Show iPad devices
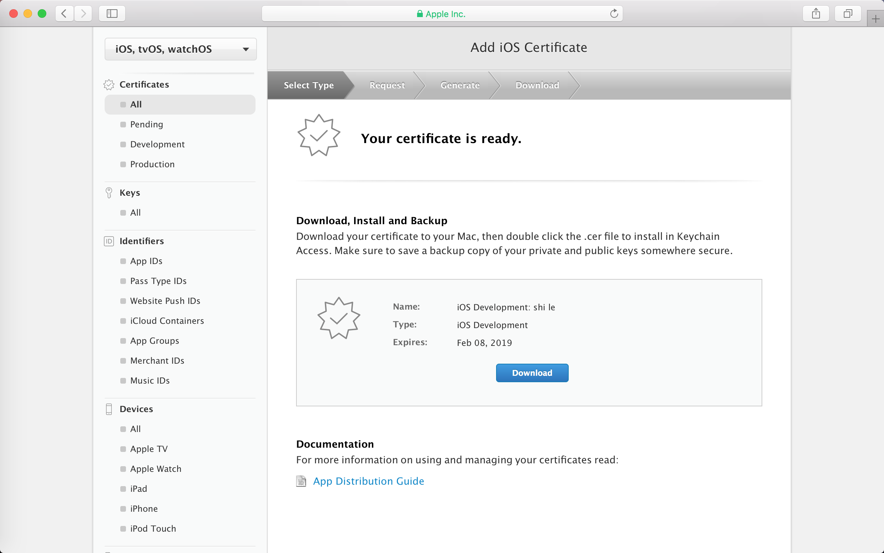Viewport: 884px width, 553px height. coord(139,489)
